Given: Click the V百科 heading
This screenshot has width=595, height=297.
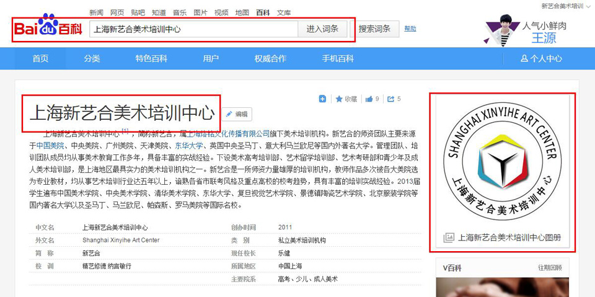Looking at the screenshot, I should pyautogui.click(x=452, y=268).
